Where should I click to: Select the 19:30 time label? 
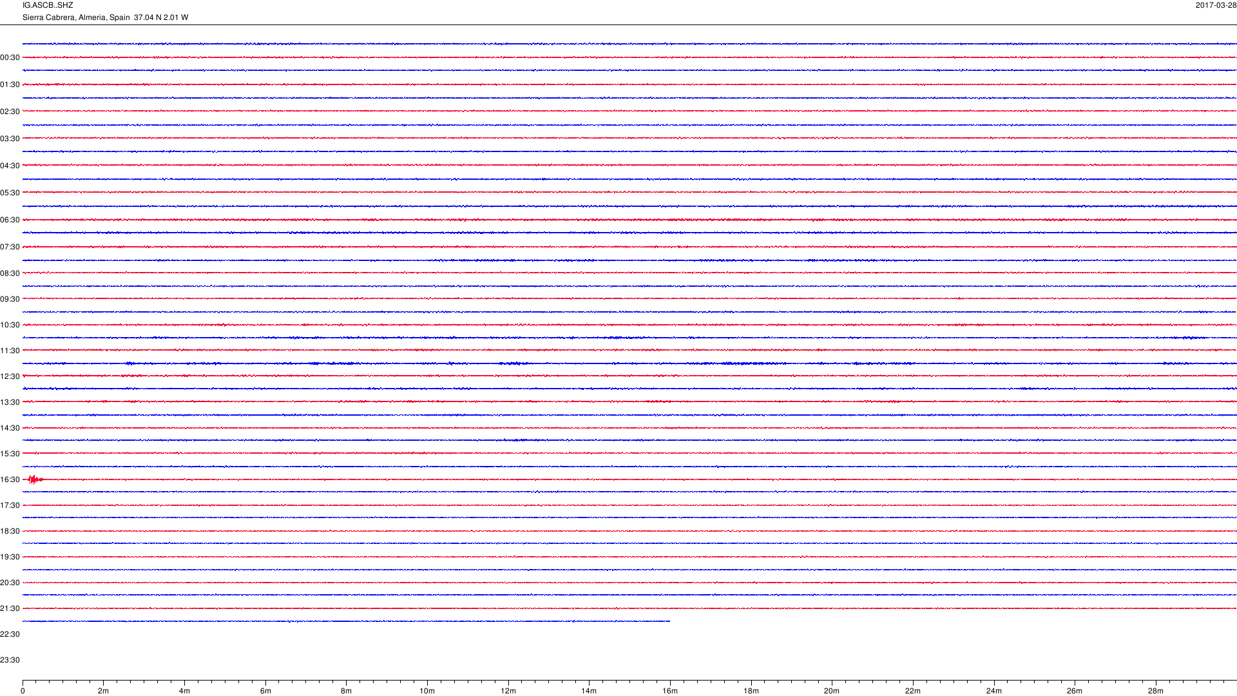click(10, 557)
